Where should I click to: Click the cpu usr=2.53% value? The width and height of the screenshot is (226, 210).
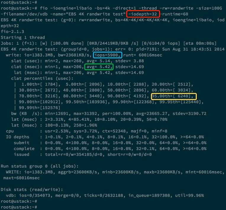pos(57,131)
